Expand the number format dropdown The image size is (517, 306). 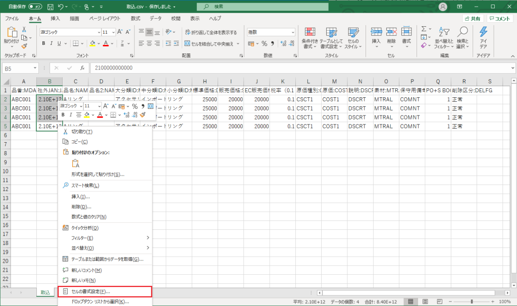292,32
